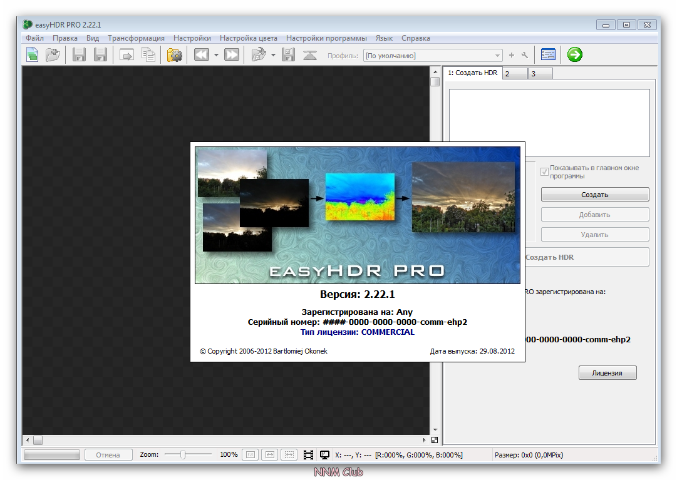
Task: Open program settings gear-folder icon
Action: [174, 55]
